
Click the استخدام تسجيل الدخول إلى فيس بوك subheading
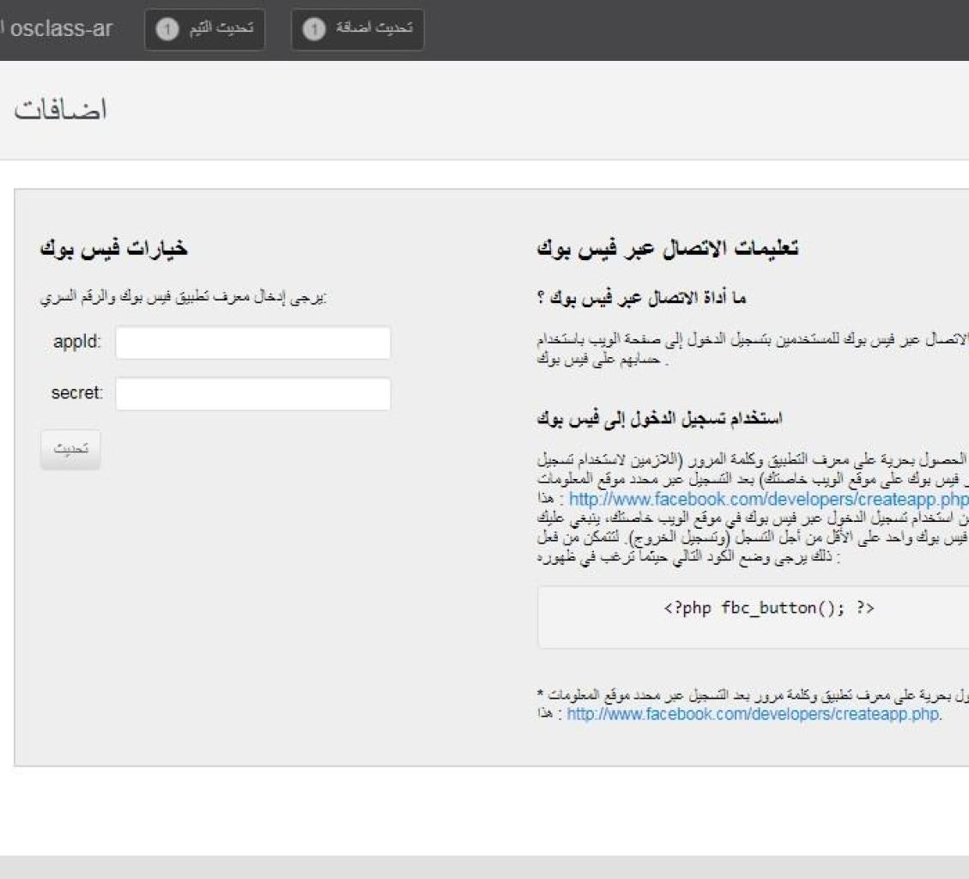tap(659, 419)
